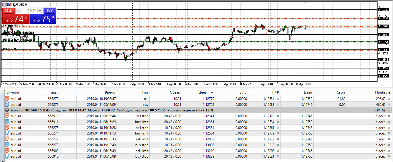The width and height of the screenshot is (393, 162).
Task: Select ticket number 566270
Action: tap(53, 98)
